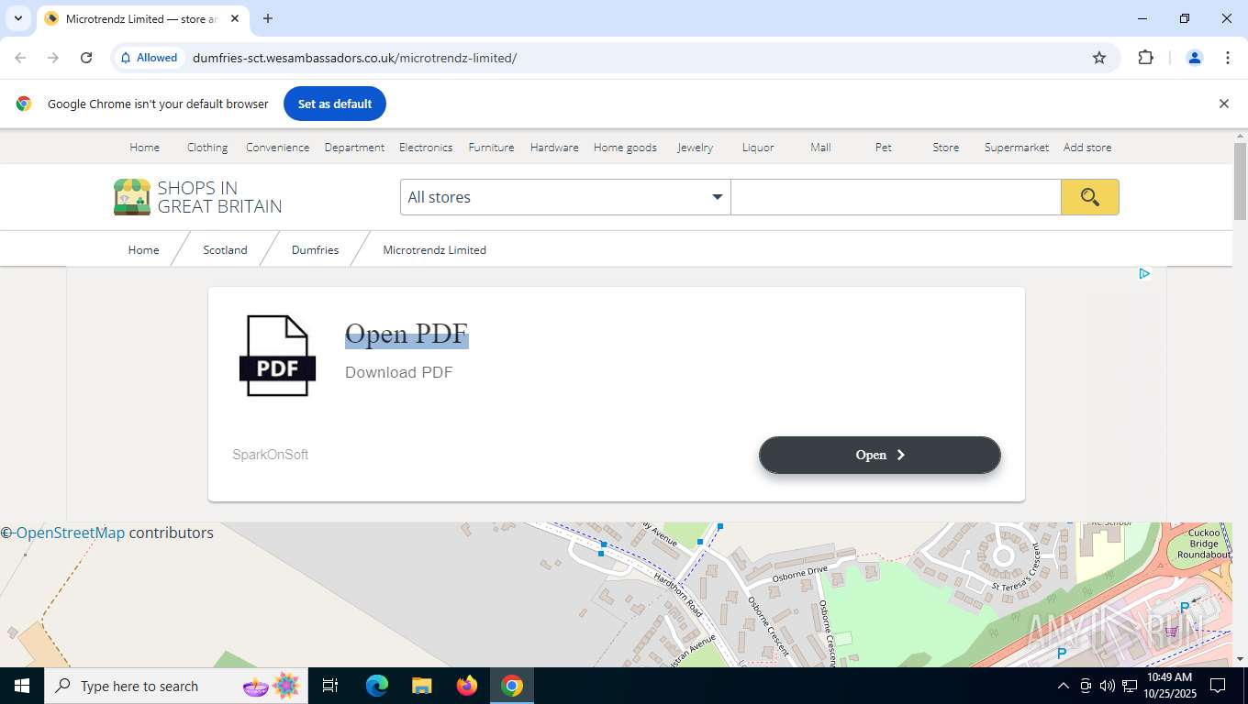Image resolution: width=1248 pixels, height=704 pixels.
Task: Dismiss the default browser notification bar
Action: tap(1223, 104)
